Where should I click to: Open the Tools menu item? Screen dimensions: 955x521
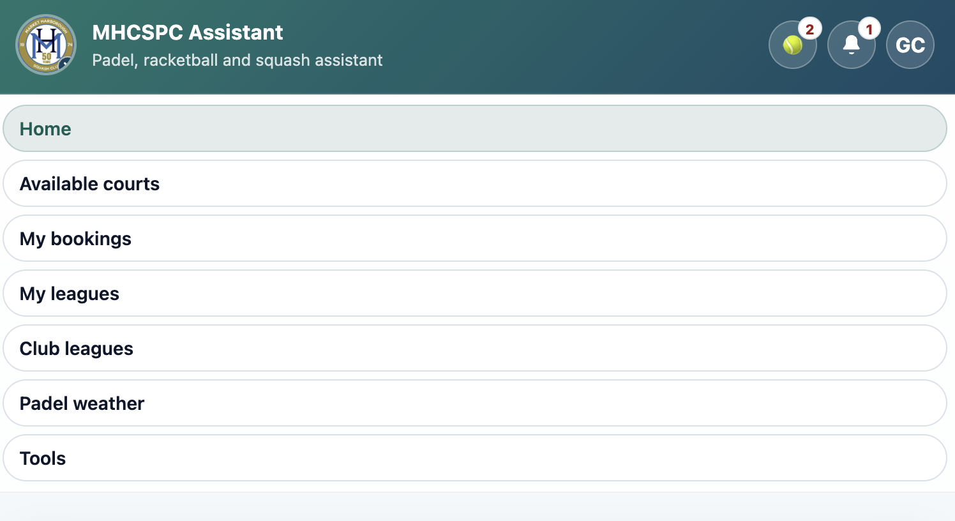click(43, 458)
